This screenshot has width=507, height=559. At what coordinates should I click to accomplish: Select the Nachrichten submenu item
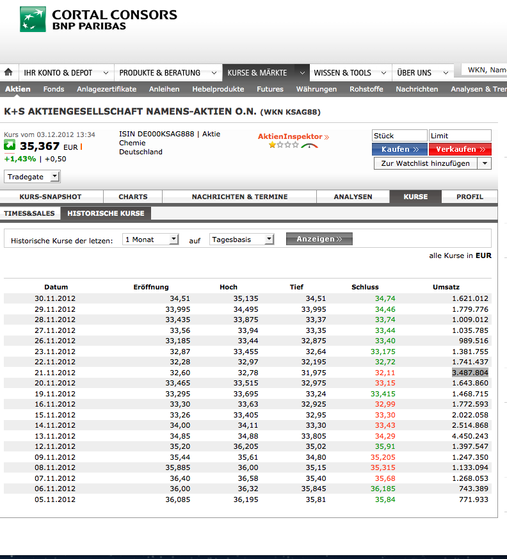click(x=417, y=89)
